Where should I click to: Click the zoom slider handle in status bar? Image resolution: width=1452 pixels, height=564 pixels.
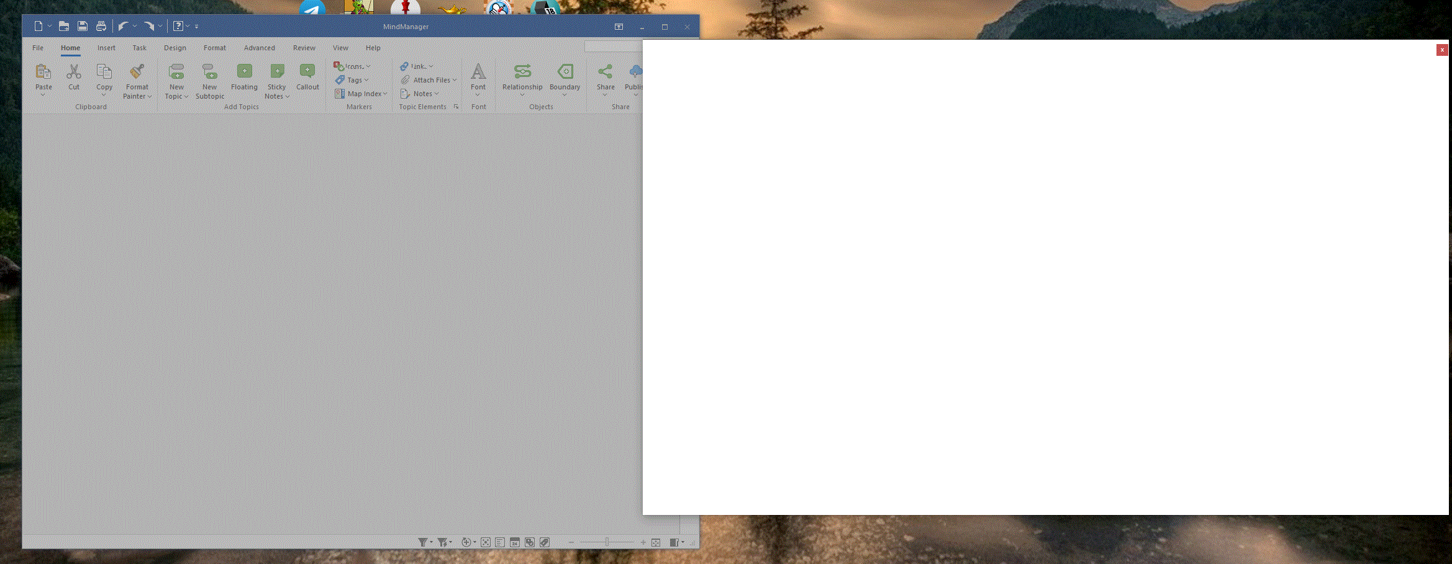607,542
